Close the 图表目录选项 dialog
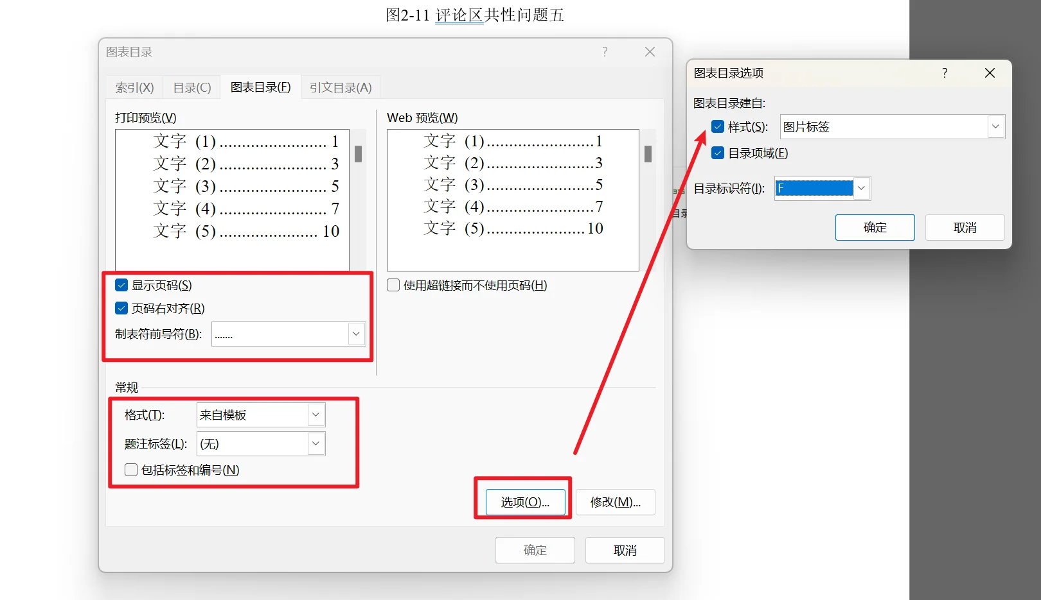Screen dimensions: 1041x600 (989, 73)
